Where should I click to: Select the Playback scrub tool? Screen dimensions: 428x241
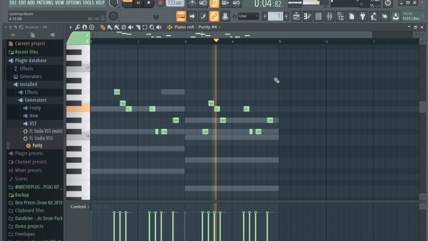(159, 27)
